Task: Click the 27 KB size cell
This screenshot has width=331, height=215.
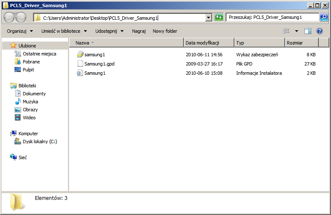Action: pyautogui.click(x=310, y=64)
